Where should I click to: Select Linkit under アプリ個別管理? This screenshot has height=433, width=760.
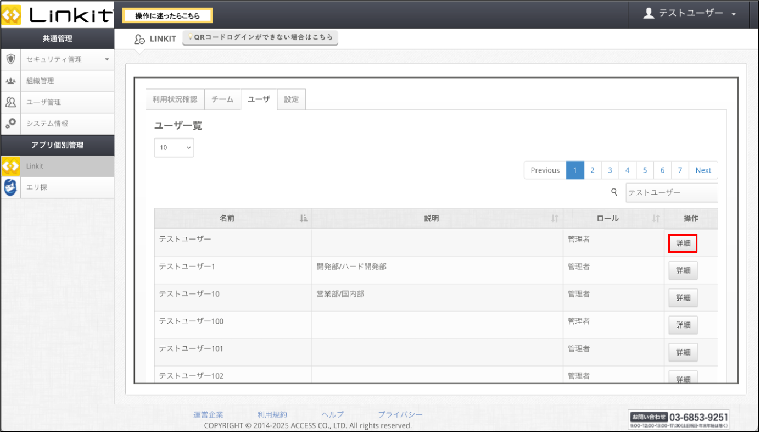click(x=57, y=166)
